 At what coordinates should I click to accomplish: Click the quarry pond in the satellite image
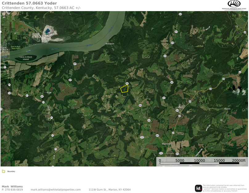(47, 31)
